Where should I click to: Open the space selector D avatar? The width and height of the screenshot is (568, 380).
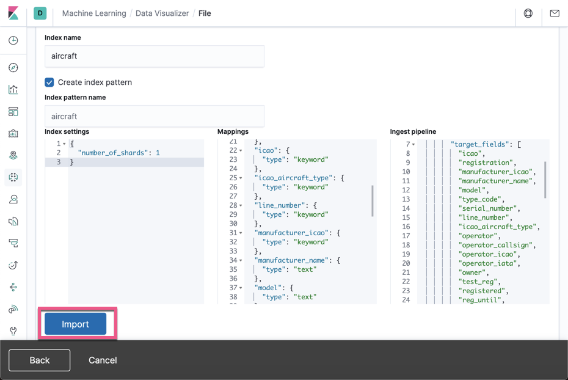coord(40,13)
